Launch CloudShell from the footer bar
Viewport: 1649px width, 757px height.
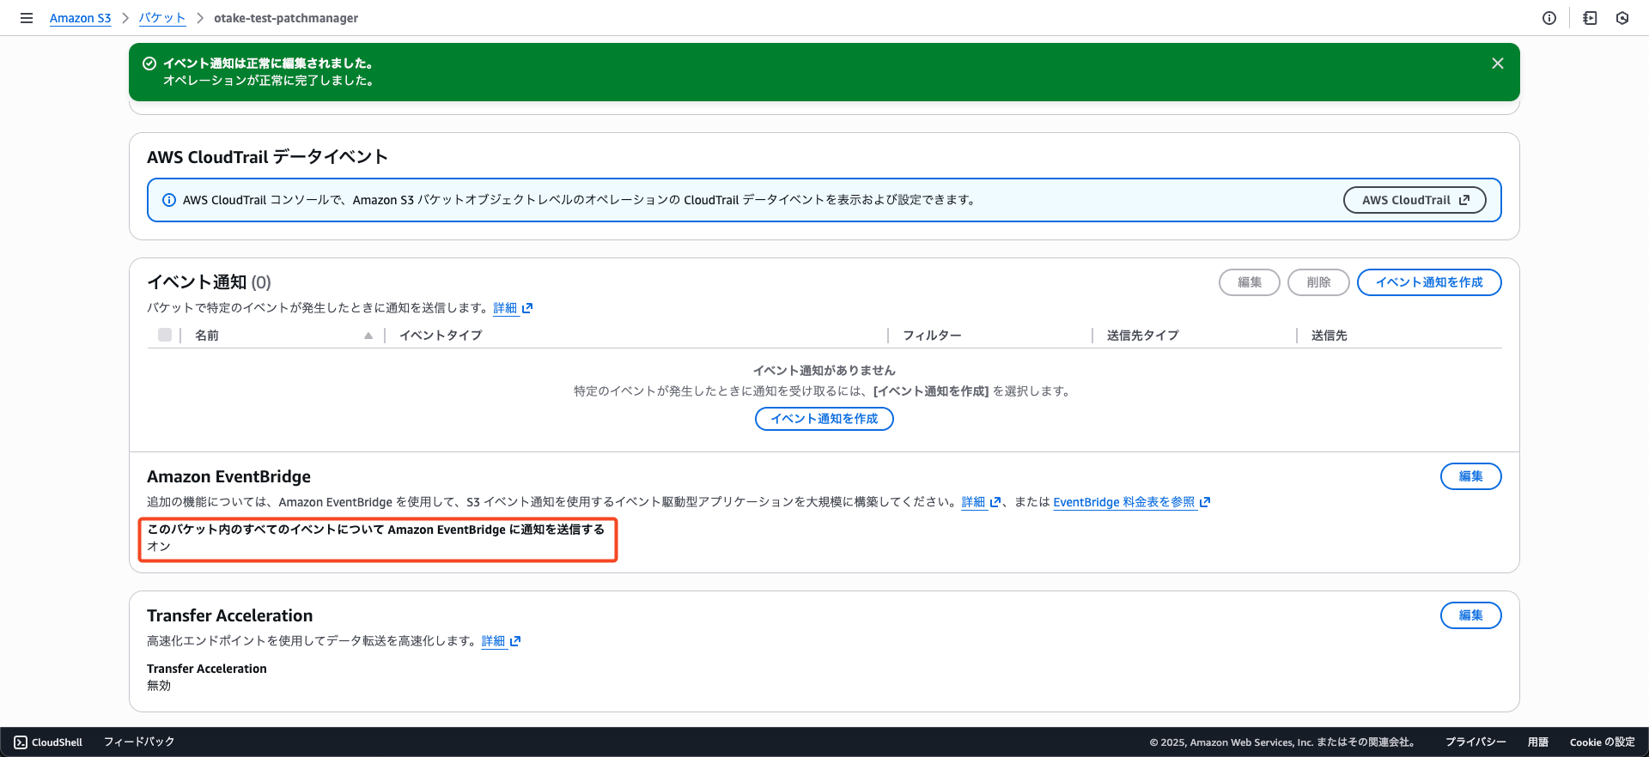pos(49,742)
